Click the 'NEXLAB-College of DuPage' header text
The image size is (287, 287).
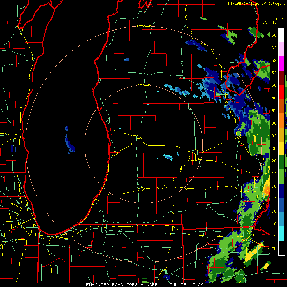[254, 4]
